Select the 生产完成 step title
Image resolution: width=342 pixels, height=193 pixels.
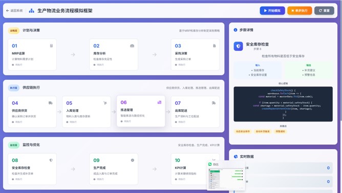tap(99, 168)
